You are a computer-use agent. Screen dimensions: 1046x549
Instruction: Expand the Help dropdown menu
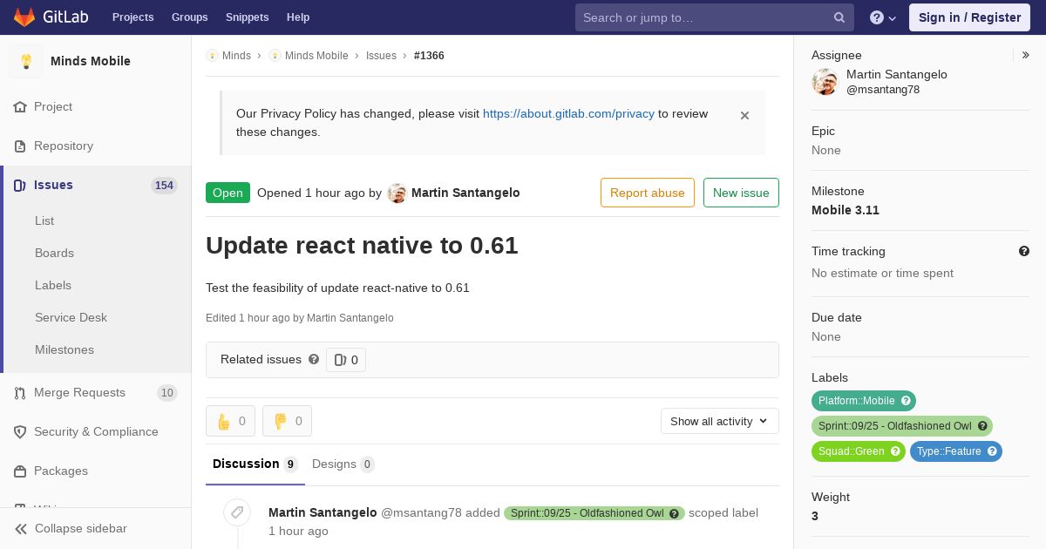883,17
